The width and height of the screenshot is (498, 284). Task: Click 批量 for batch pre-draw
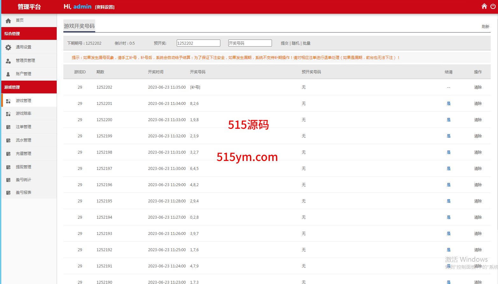[306, 43]
